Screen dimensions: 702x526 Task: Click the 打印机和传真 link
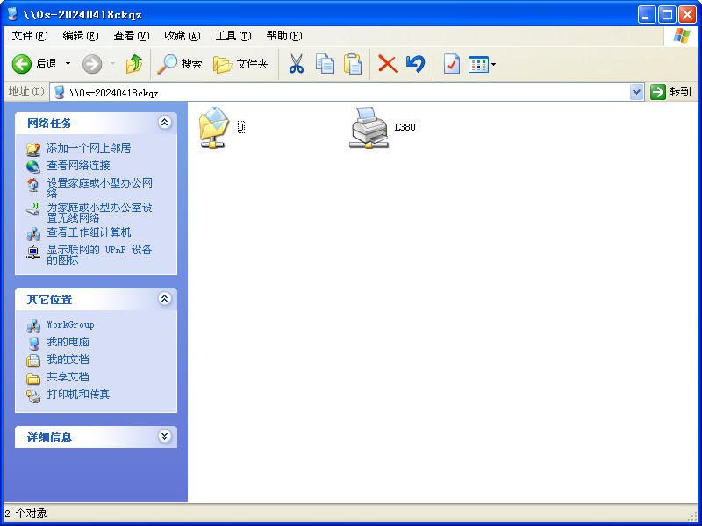point(78,394)
